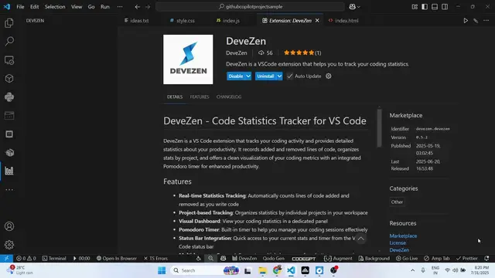Click errors and warnings count in status bar
The height and width of the screenshot is (278, 495).
click(26, 258)
